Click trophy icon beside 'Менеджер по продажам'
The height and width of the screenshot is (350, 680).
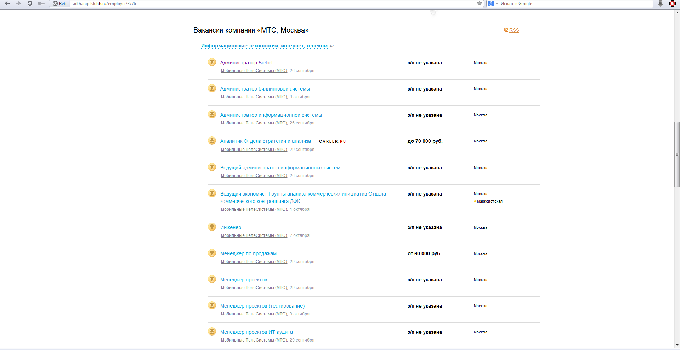coord(212,253)
